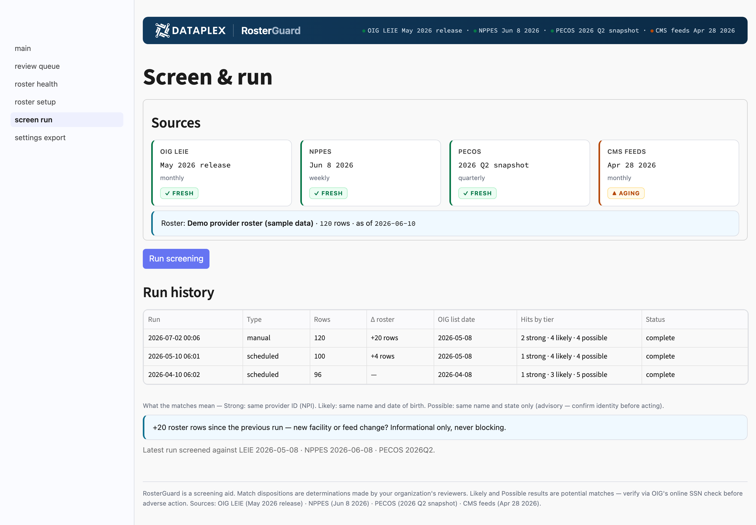Click the Hits by tier column header

tap(579, 319)
